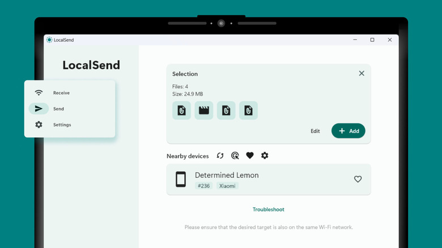The image size is (442, 248).
Task: Open the third attached file thumbnail
Action: 226,110
